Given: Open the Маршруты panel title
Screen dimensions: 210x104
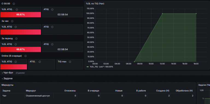Looking at the screenshot, I should pos(7,85).
